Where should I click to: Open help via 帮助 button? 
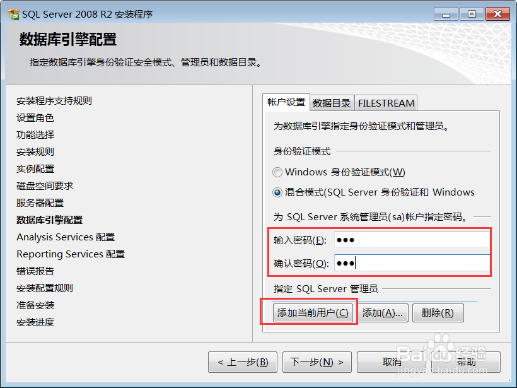pyautogui.click(x=466, y=362)
